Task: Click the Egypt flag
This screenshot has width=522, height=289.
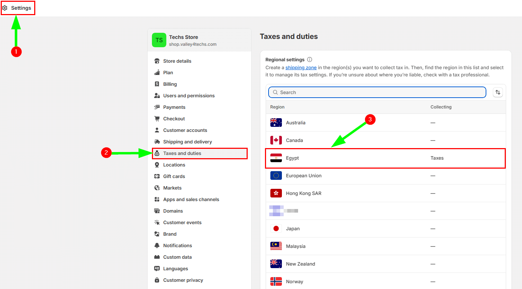Action: 276,158
